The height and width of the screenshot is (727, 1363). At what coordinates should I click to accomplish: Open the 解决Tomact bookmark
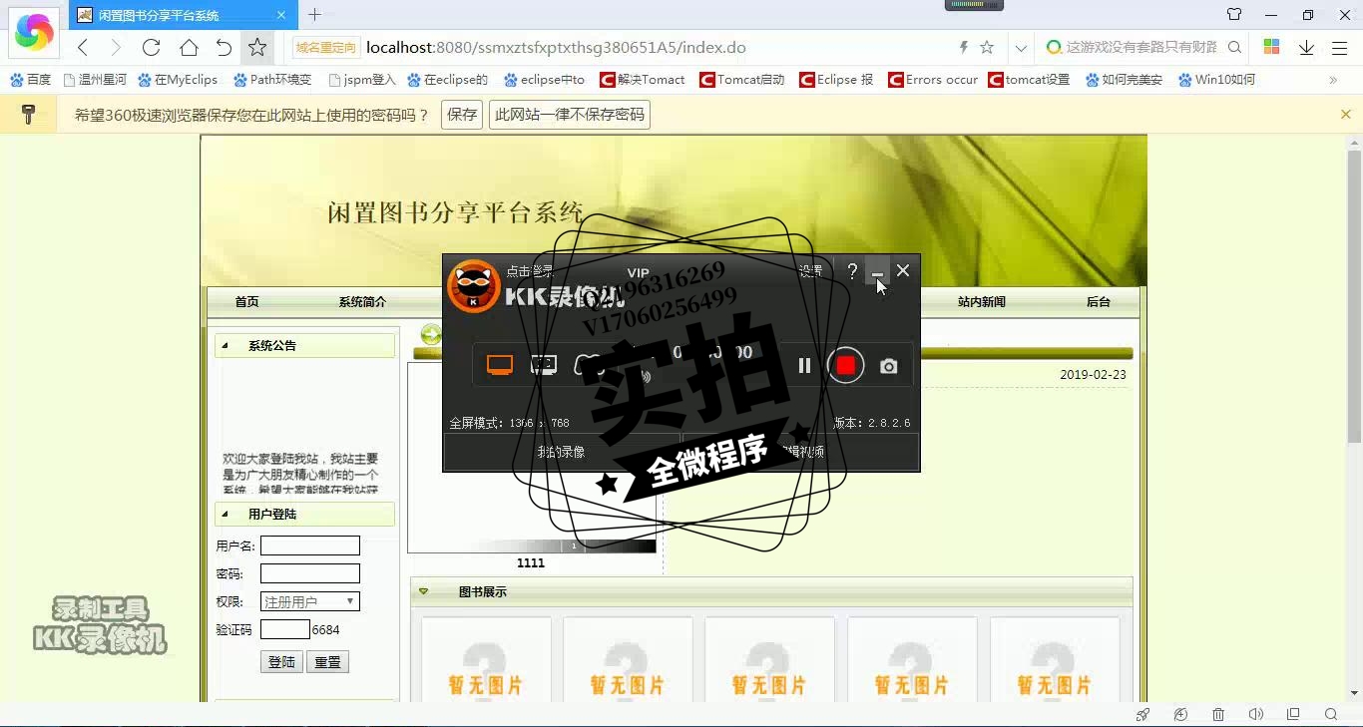[643, 80]
